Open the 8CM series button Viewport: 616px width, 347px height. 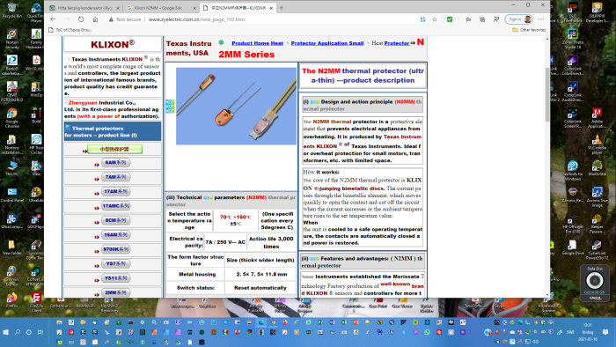click(x=115, y=220)
